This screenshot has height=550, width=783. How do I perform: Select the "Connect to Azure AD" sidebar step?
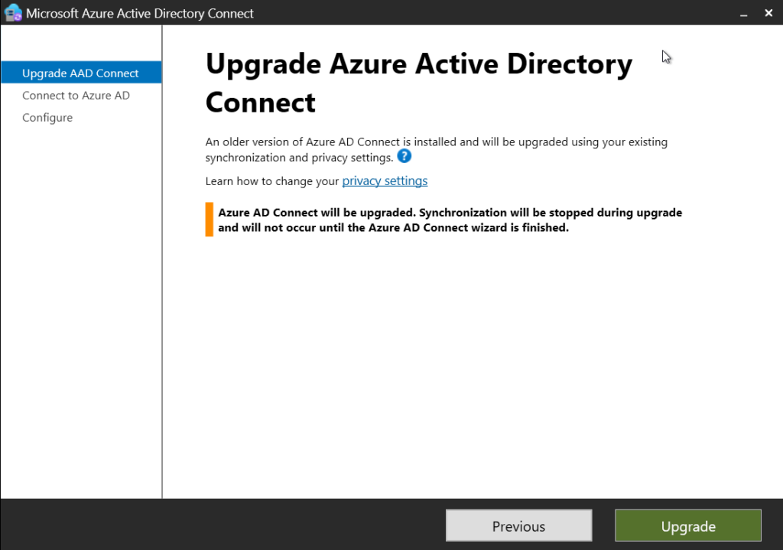pyautogui.click(x=75, y=95)
